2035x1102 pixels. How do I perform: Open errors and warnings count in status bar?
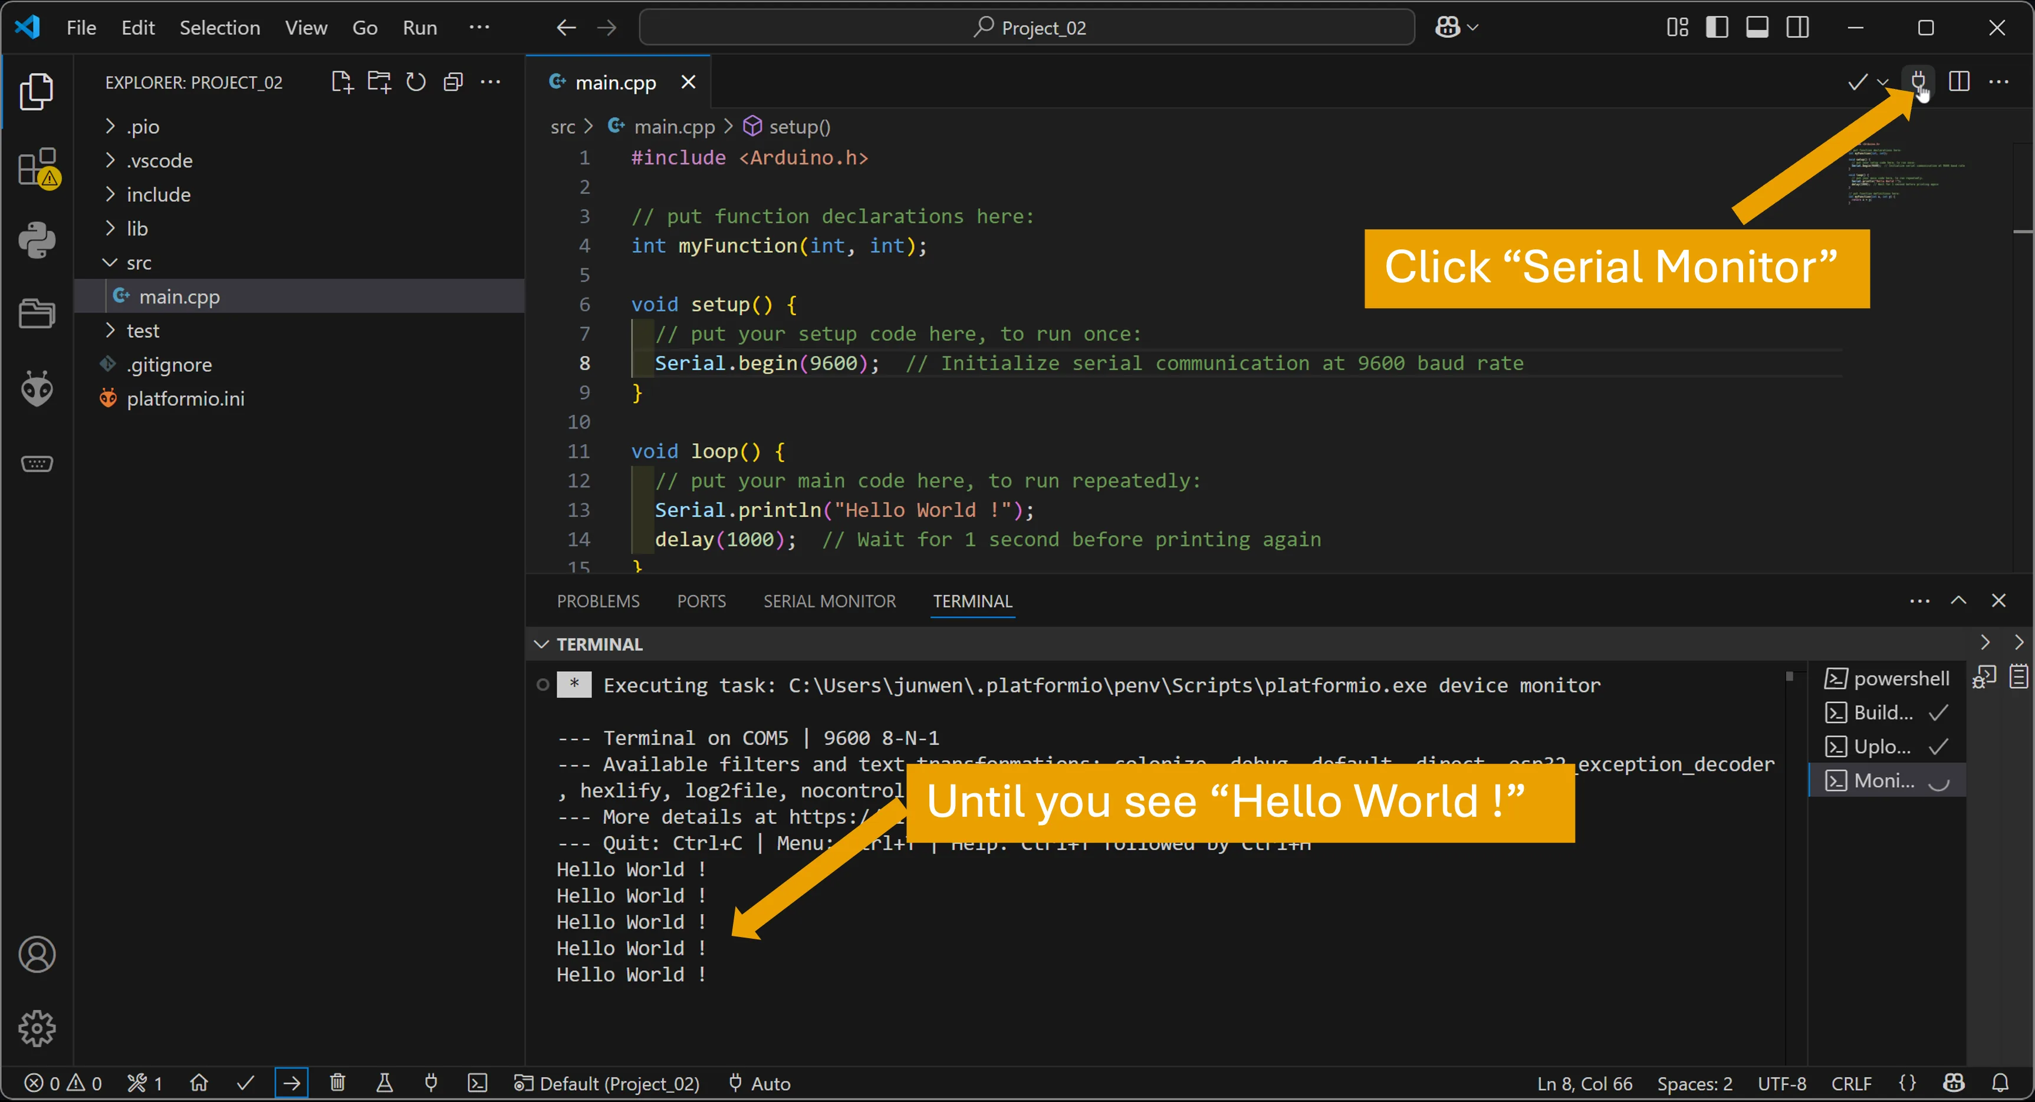click(x=63, y=1083)
